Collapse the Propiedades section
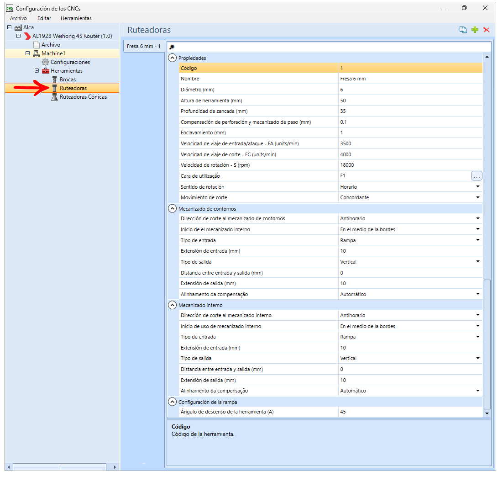The width and height of the screenshot is (503, 477). (172, 58)
